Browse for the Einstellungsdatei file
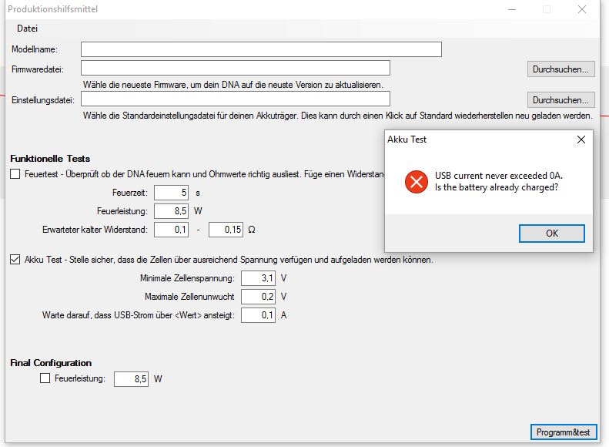The height and width of the screenshot is (447, 609). [x=562, y=100]
